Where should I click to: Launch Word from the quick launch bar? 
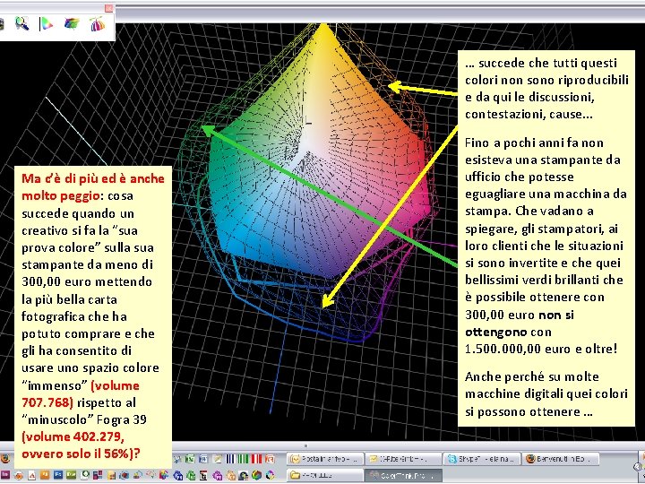click(203, 459)
